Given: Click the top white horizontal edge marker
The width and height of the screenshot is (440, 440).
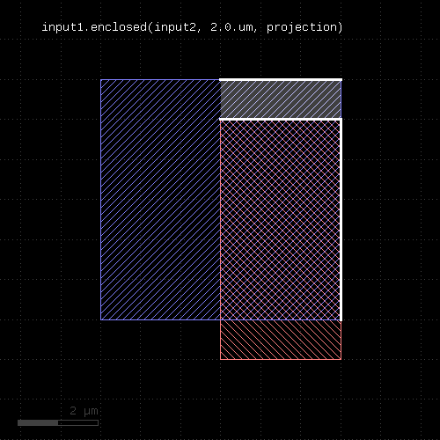Looking at the screenshot, I should (x=281, y=79).
